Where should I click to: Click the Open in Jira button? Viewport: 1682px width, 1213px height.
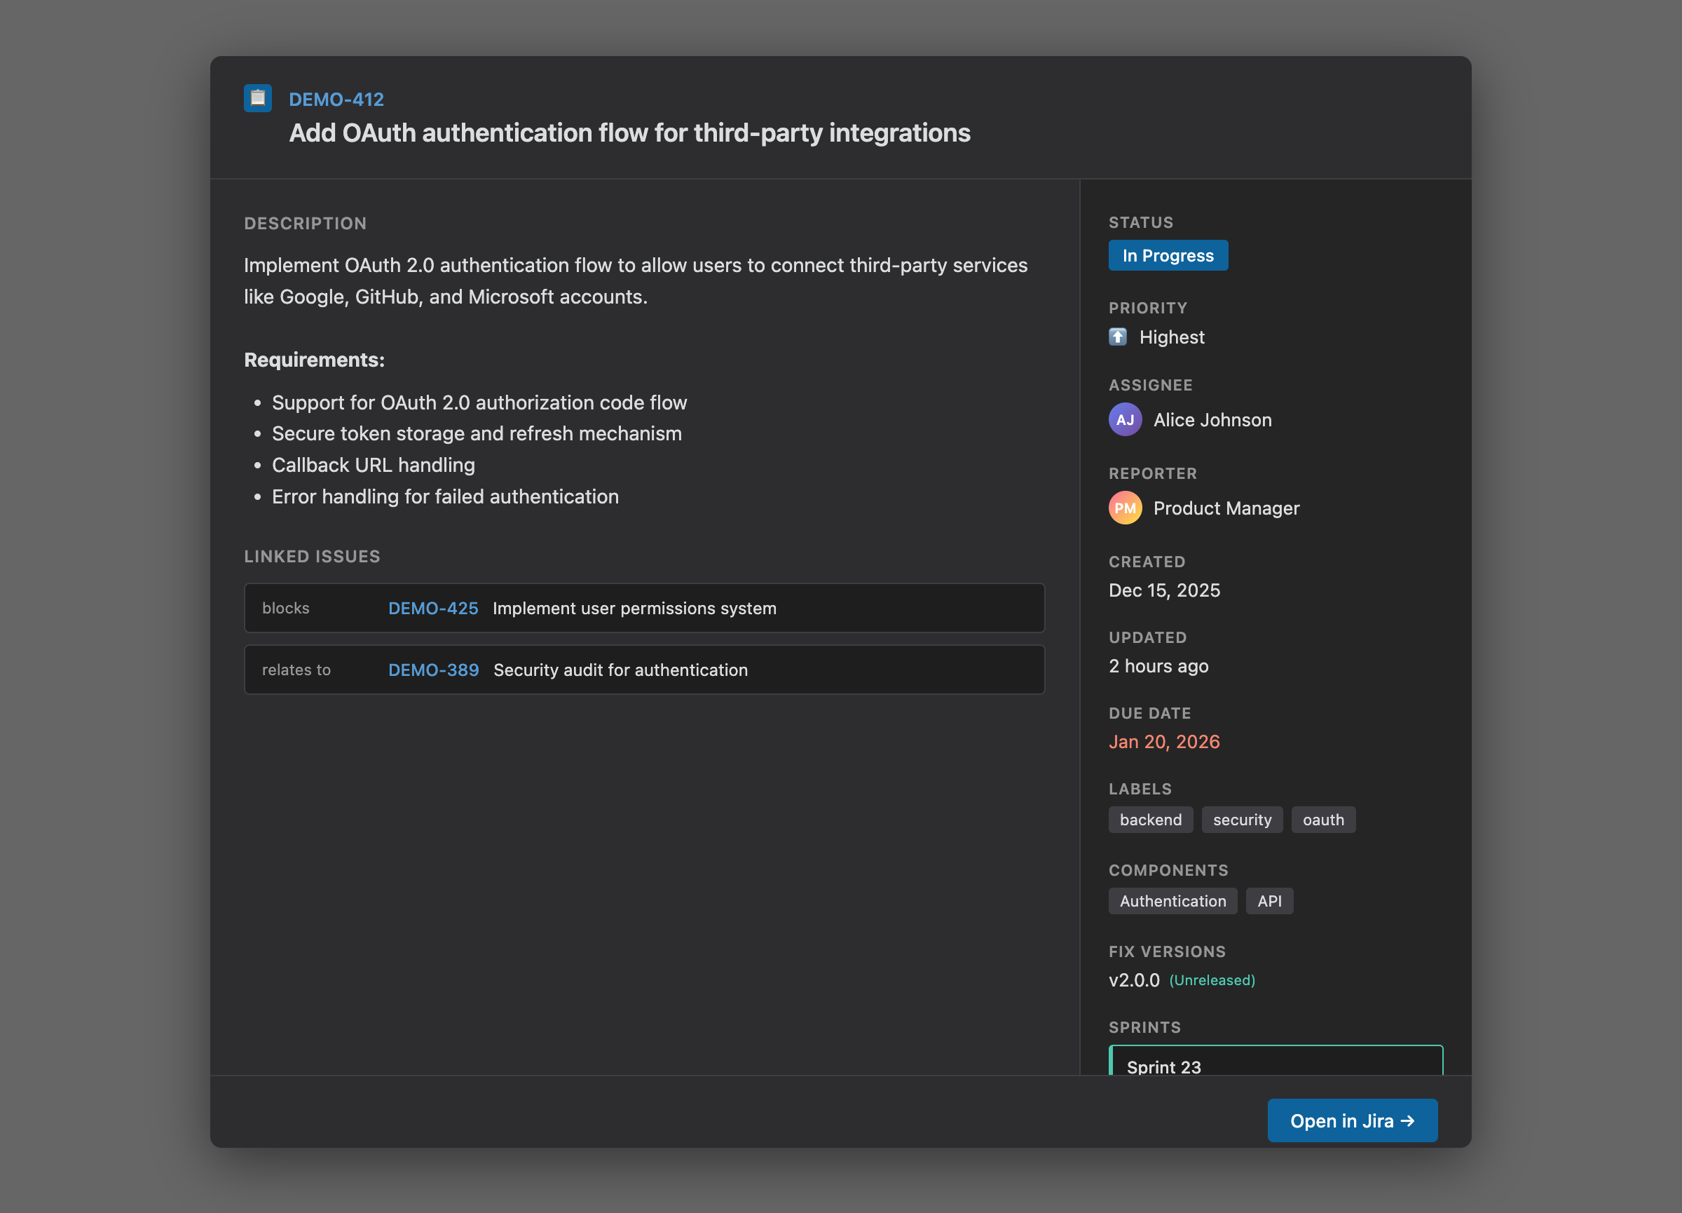coord(1352,1120)
